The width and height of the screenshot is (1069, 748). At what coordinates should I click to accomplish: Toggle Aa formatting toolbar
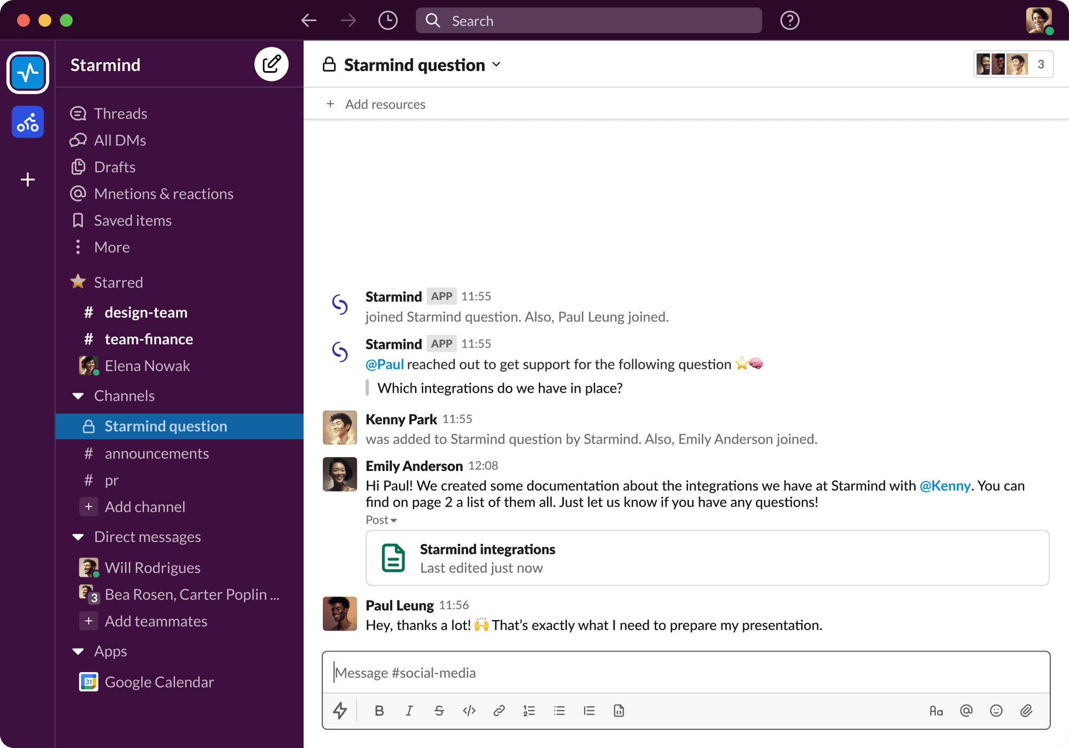pos(936,711)
